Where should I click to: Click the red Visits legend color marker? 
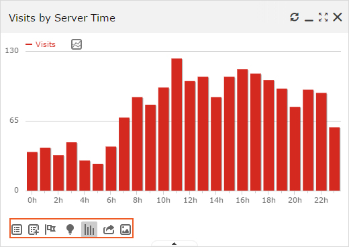pyautogui.click(x=29, y=44)
